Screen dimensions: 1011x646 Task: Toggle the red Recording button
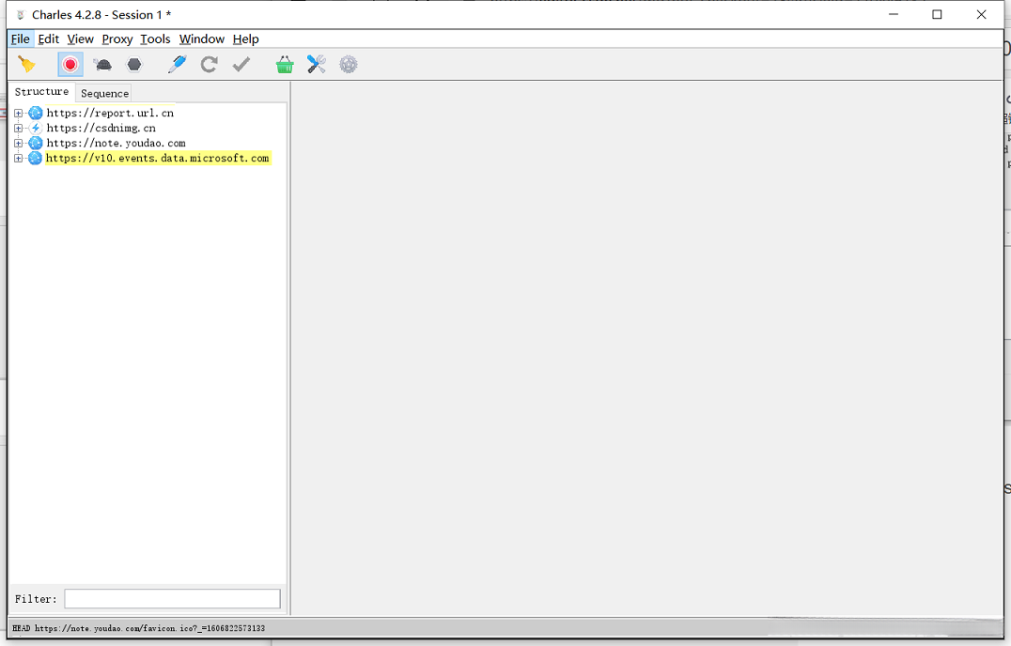point(70,65)
